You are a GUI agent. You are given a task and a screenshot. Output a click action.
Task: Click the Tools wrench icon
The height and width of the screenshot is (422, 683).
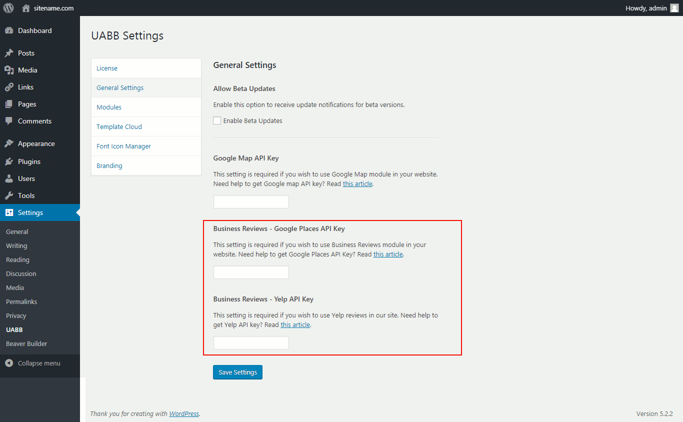click(9, 195)
